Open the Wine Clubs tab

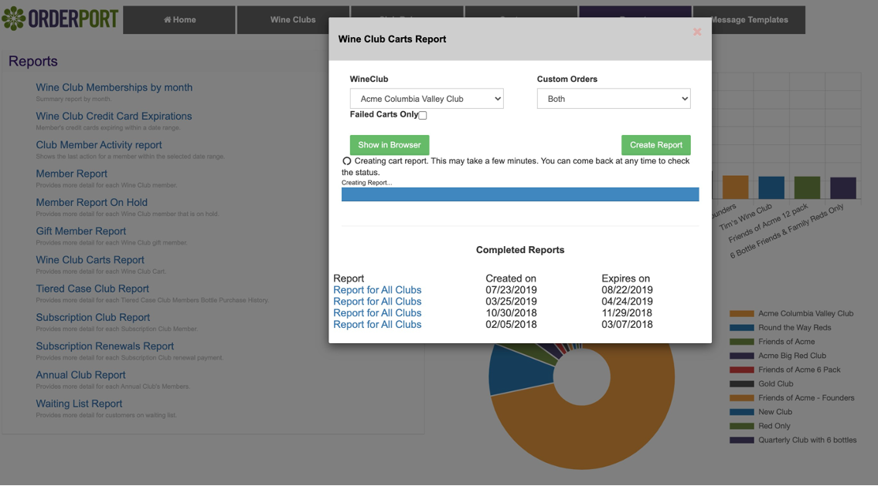click(x=293, y=19)
